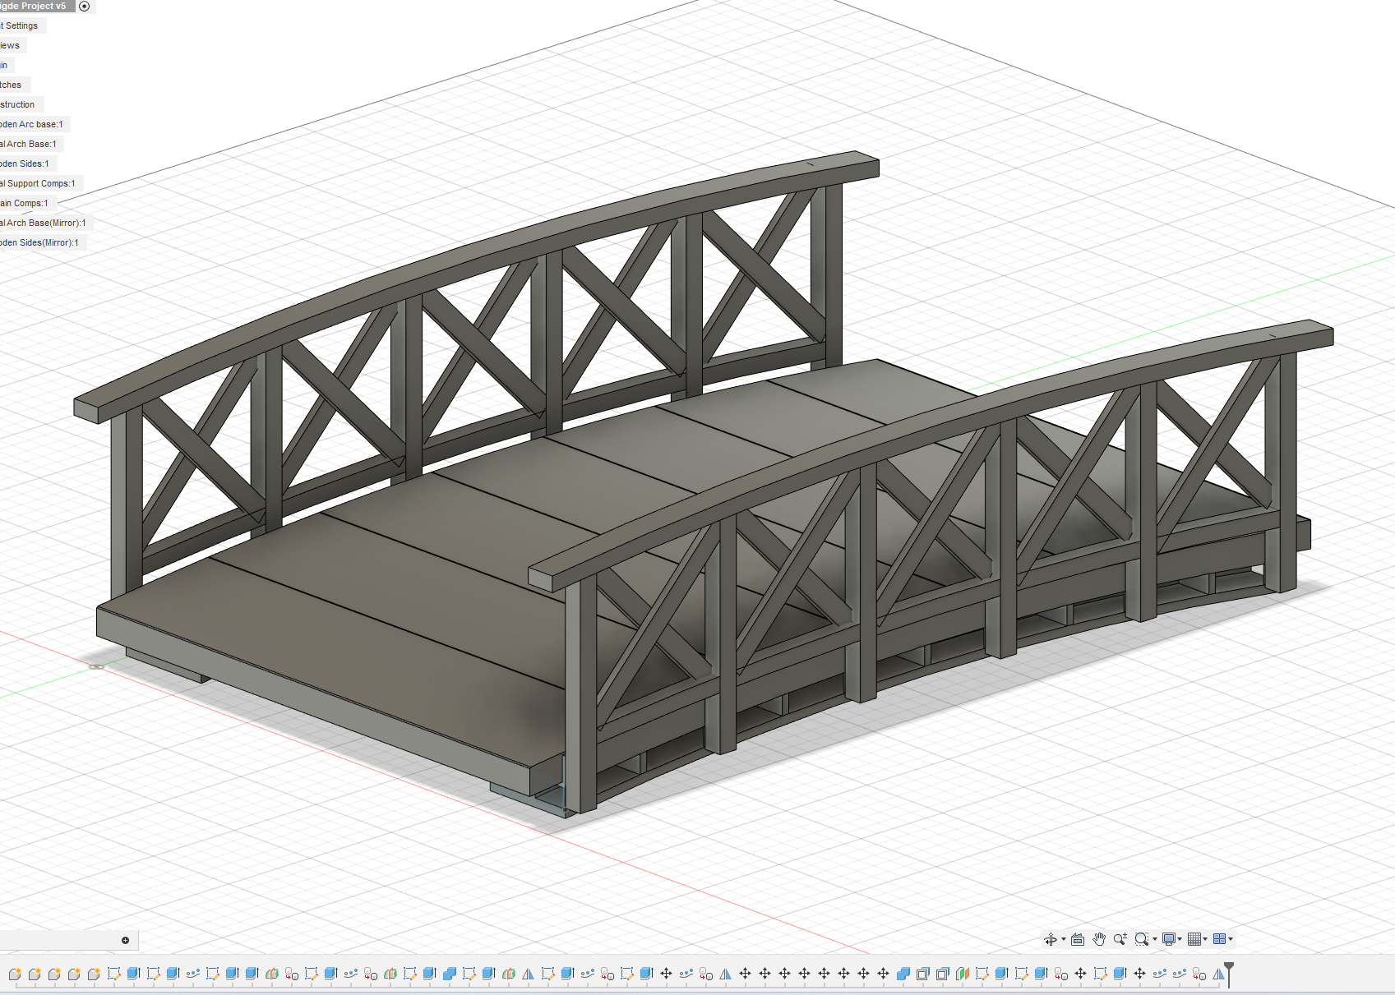Select the first extrude feature in the timeline

click(x=133, y=974)
